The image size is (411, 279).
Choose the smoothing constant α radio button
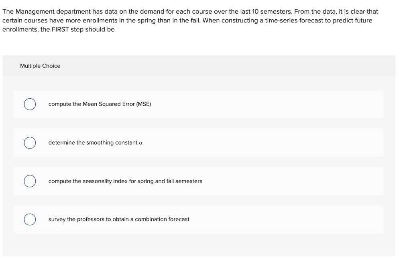(30, 143)
